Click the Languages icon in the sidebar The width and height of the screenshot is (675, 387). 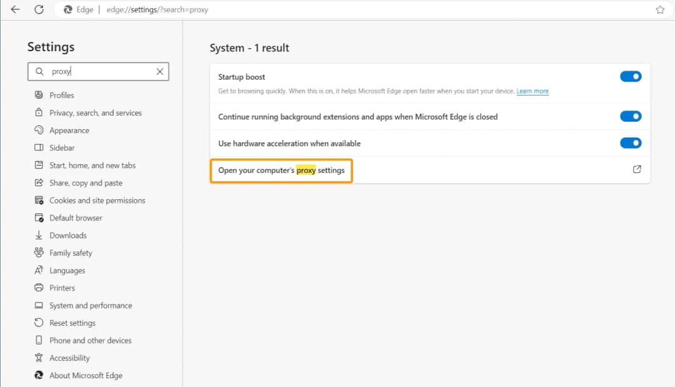tap(39, 270)
